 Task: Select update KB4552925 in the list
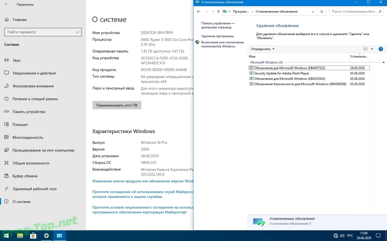pos(309,79)
